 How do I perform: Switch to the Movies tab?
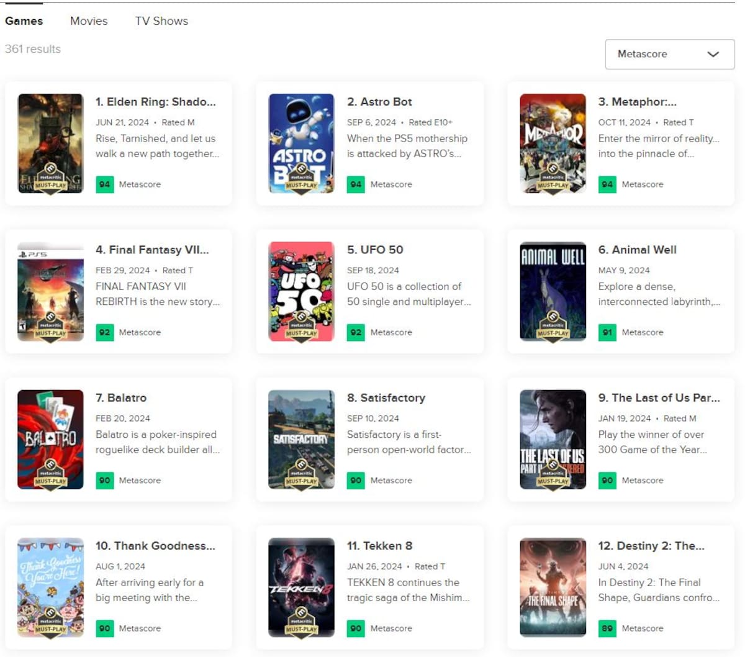[89, 20]
